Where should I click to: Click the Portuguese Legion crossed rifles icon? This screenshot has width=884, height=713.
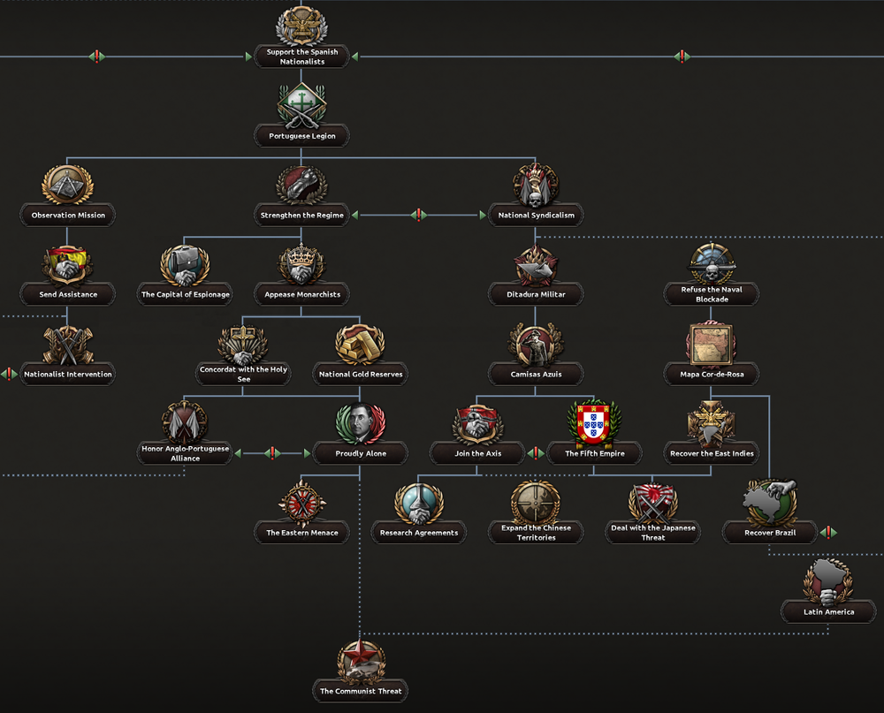pos(301,105)
